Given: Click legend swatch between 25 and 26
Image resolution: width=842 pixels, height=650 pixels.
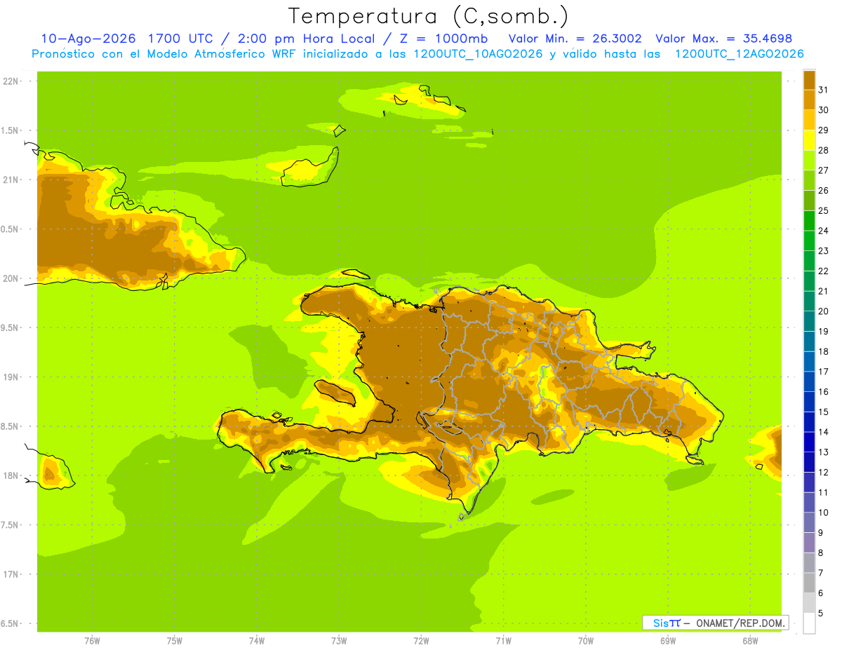Looking at the screenshot, I should pyautogui.click(x=809, y=201).
